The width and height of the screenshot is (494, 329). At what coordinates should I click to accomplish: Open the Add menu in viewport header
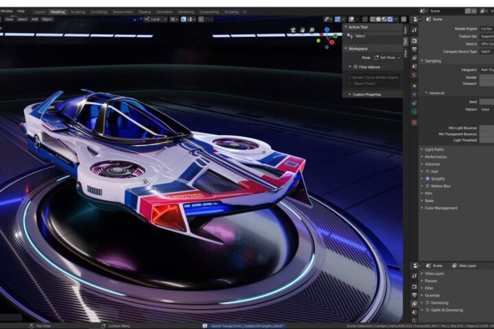tap(34, 19)
